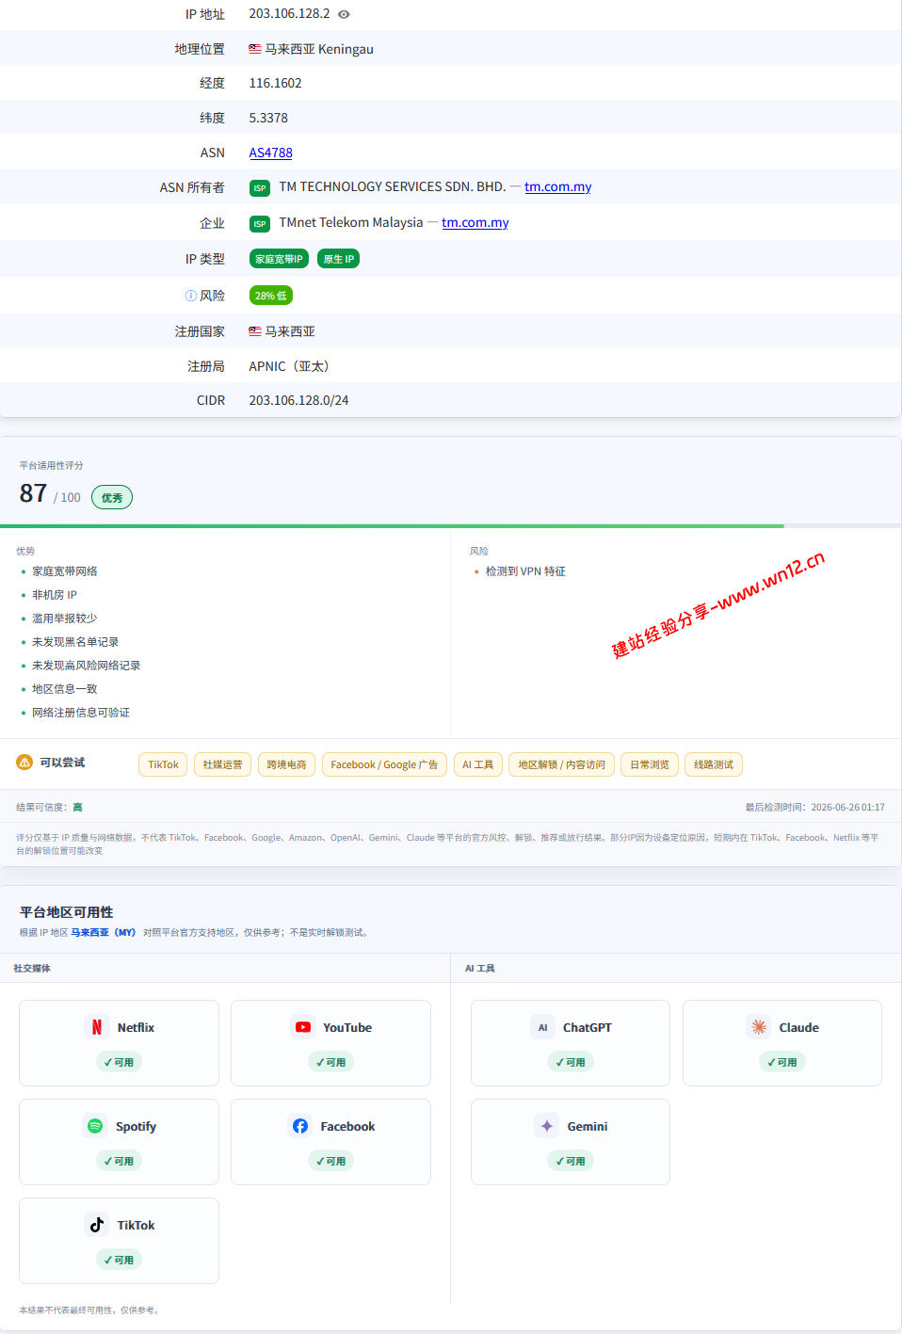Click the info icon beside 风险

point(191,296)
